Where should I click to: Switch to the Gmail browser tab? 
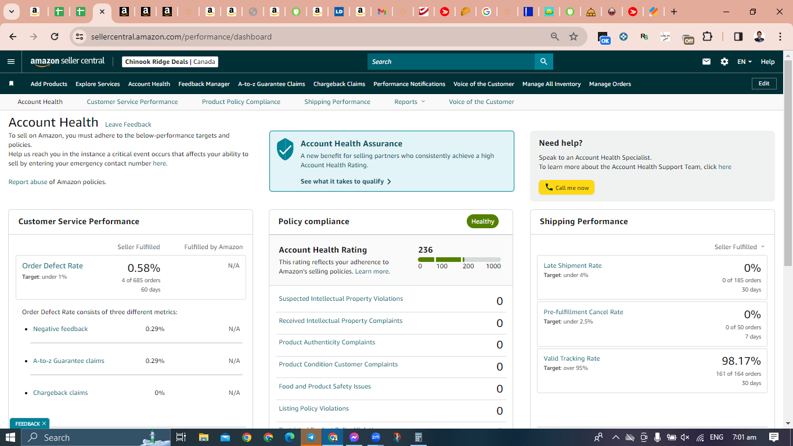tap(382, 12)
